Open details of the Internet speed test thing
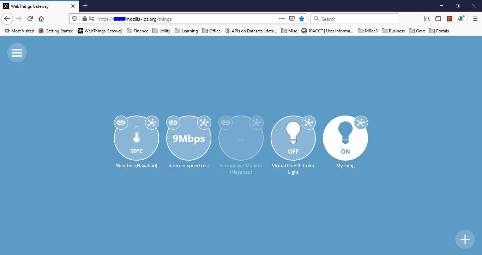The width and height of the screenshot is (482, 255). 204,123
